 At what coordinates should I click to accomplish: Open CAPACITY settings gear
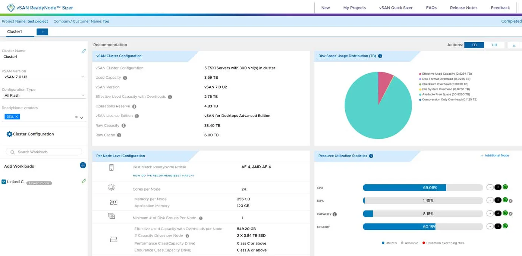511,214
